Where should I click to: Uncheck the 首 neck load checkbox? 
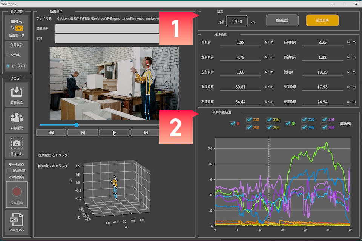click(x=232, y=123)
